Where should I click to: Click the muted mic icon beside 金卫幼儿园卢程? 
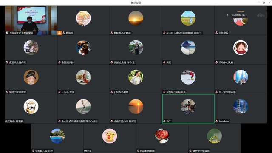[7, 62]
